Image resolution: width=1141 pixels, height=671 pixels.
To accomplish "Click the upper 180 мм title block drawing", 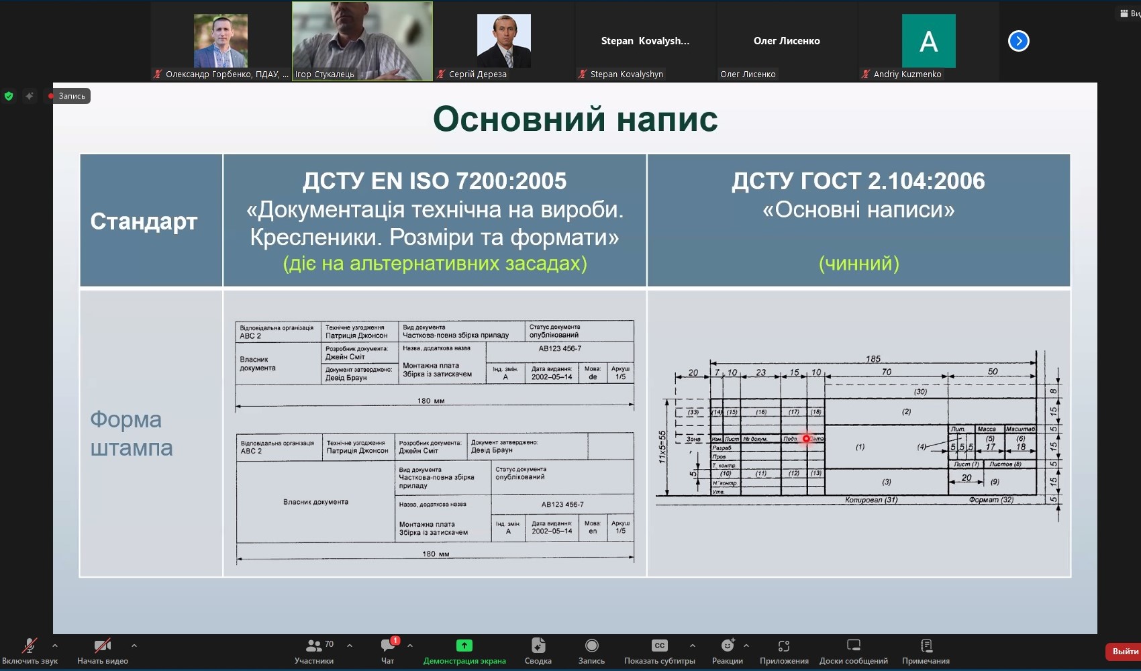I will point(434,365).
